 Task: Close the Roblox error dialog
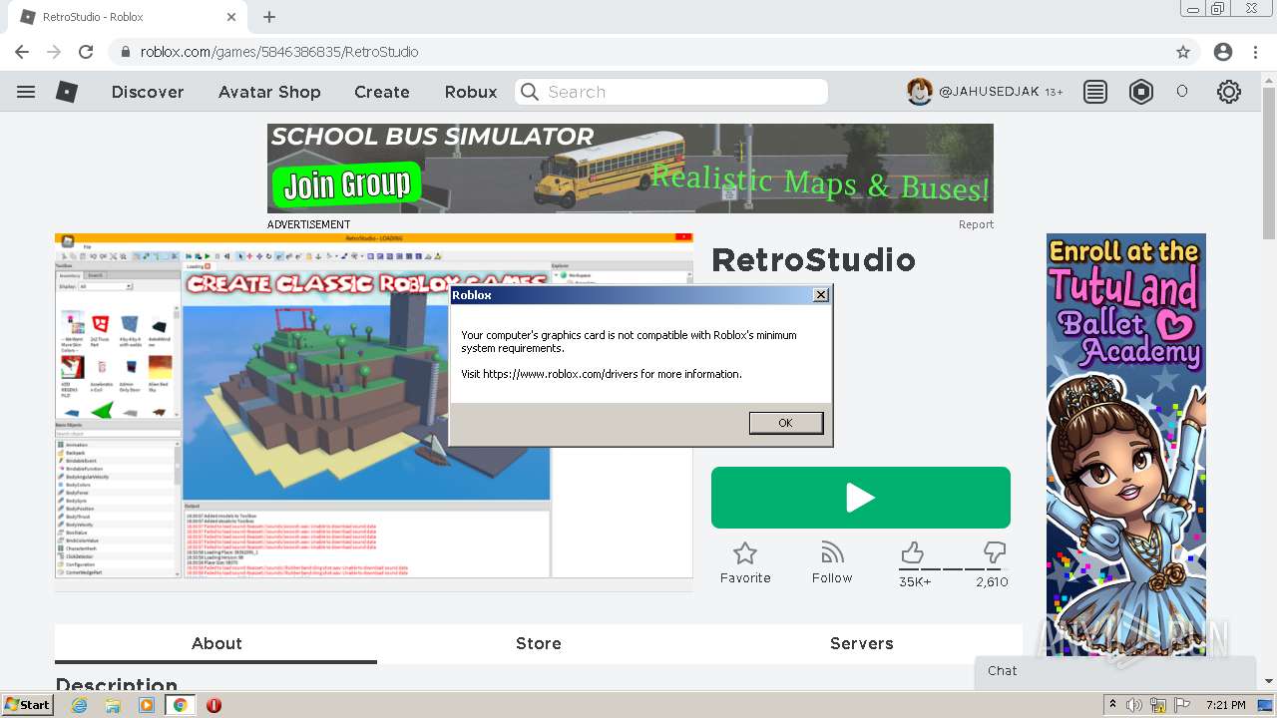tap(820, 294)
